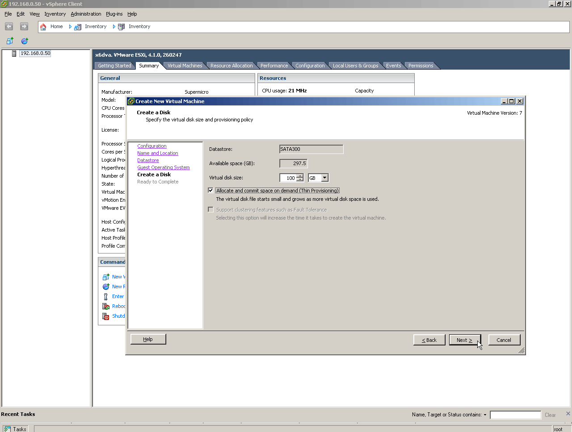Open the Plug-ins menu
The width and height of the screenshot is (572, 432).
coord(114,14)
